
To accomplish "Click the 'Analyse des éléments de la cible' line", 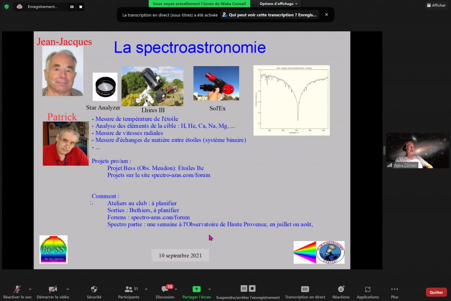I will click(x=163, y=126).
